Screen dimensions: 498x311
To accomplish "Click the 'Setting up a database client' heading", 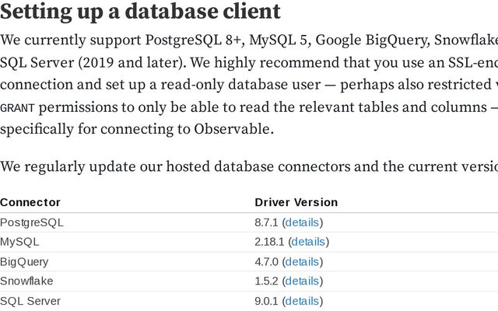I will [140, 12].
